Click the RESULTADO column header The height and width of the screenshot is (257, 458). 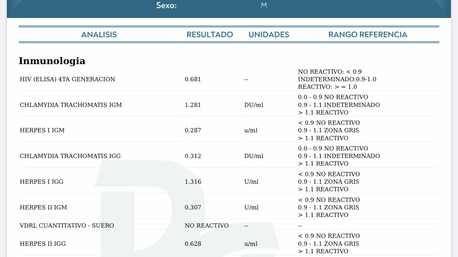tap(209, 35)
